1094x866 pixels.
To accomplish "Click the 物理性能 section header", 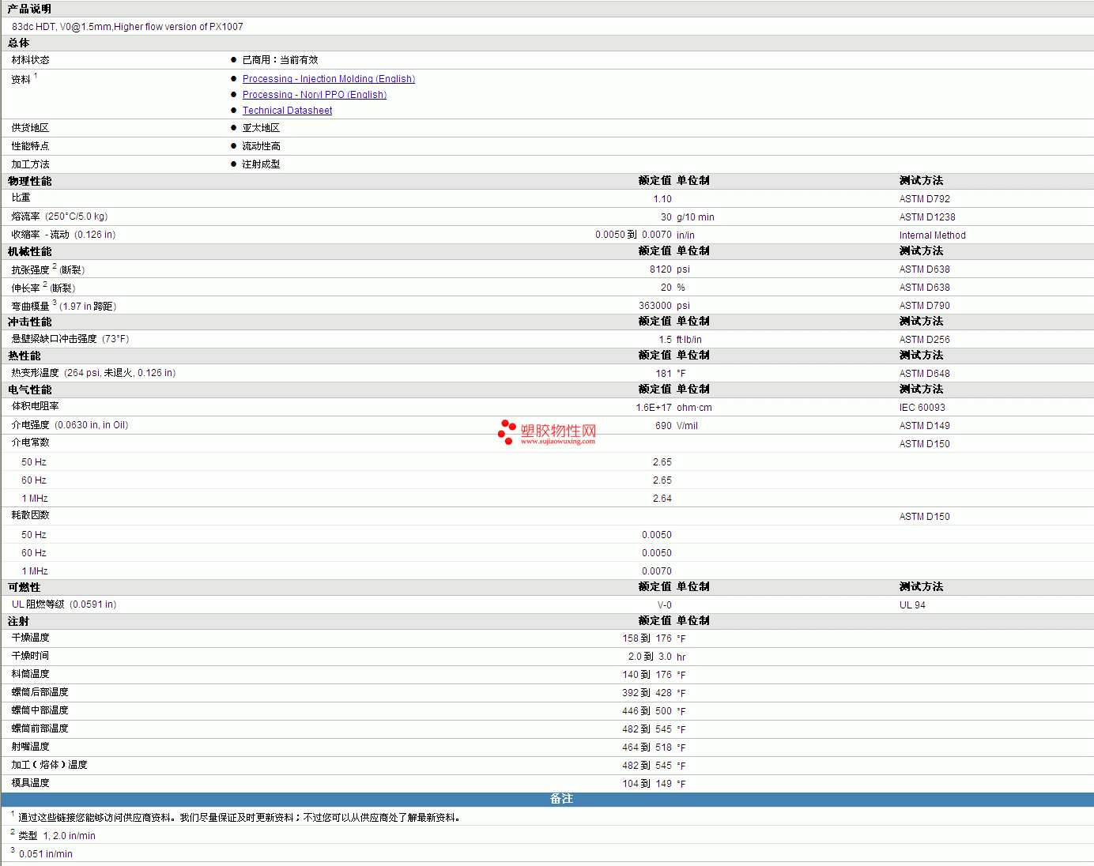I will 29,181.
